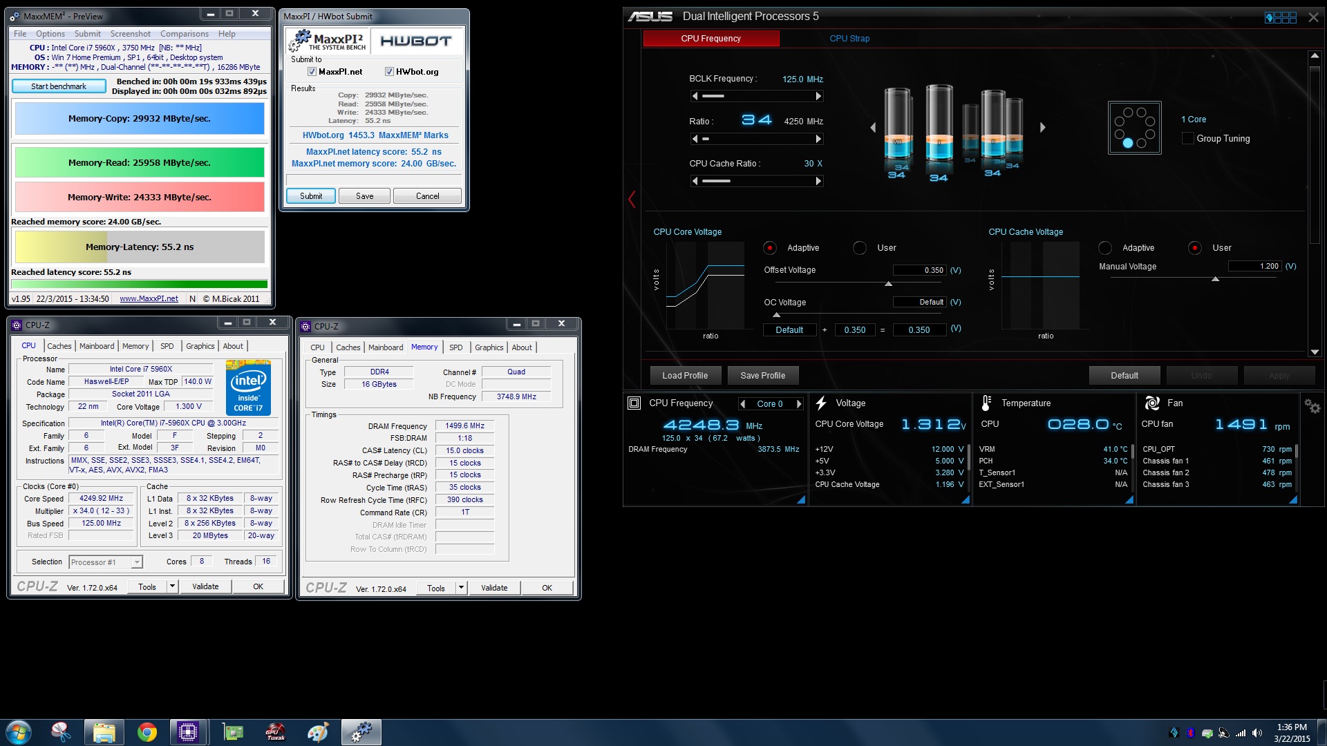Screen dimensions: 1327x746
Task: Click Start benchmark button
Action: 59,86
